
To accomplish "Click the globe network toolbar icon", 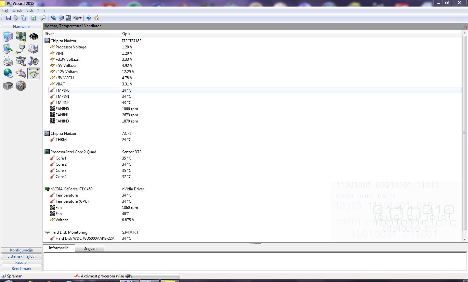I will point(54,18).
